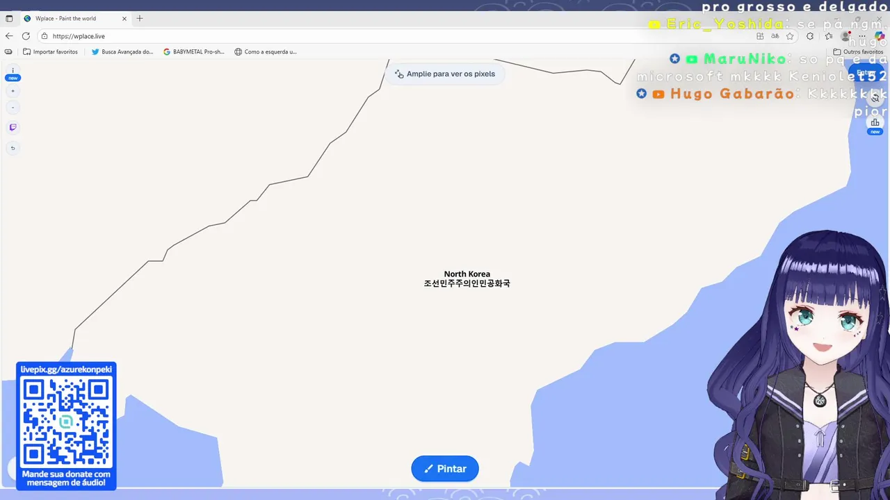The height and width of the screenshot is (500, 890).
Task: Click the Amplie para ver os pixels hint
Action: click(x=445, y=74)
